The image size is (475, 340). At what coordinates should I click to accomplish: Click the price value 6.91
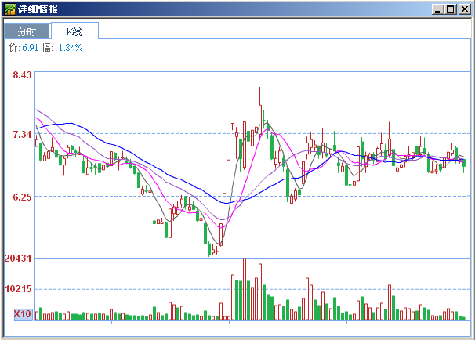click(30, 48)
